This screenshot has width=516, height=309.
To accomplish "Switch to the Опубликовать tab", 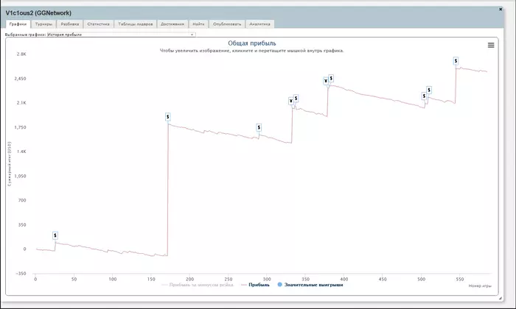I will pyautogui.click(x=227, y=24).
